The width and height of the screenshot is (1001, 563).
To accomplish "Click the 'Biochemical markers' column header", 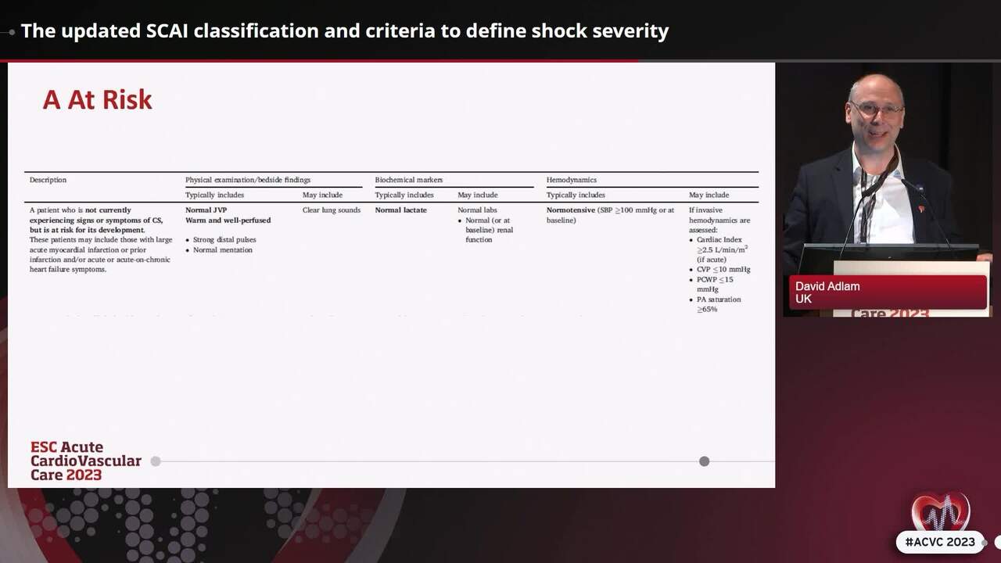I will pyautogui.click(x=409, y=180).
